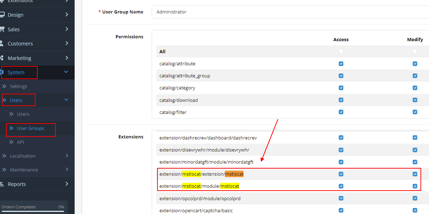
Task: Click the Extensions section label beside the list
Action: coord(131,137)
